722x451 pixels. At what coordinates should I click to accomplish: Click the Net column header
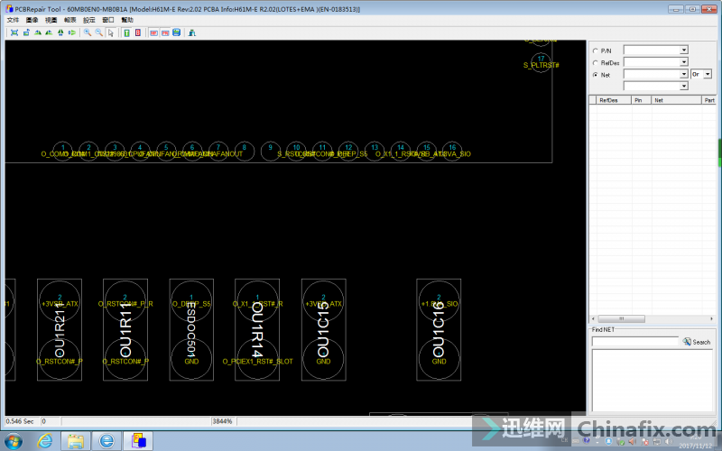(676, 100)
